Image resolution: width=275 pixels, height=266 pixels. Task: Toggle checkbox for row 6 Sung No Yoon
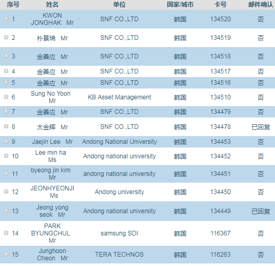(6, 97)
